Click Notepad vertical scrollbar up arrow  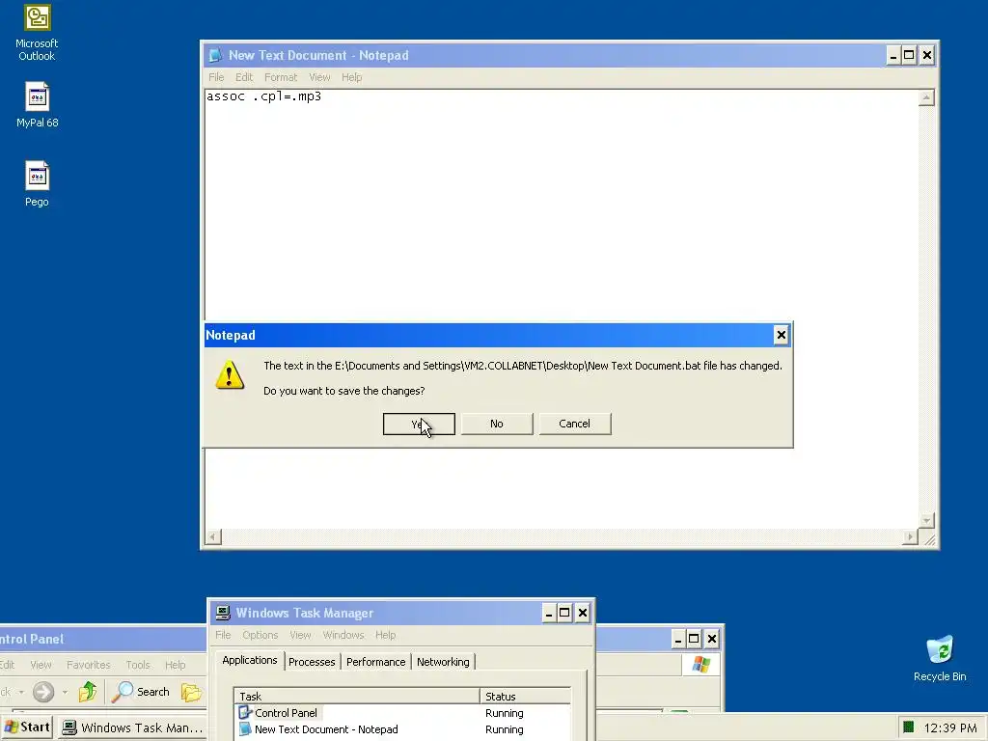tap(926, 97)
